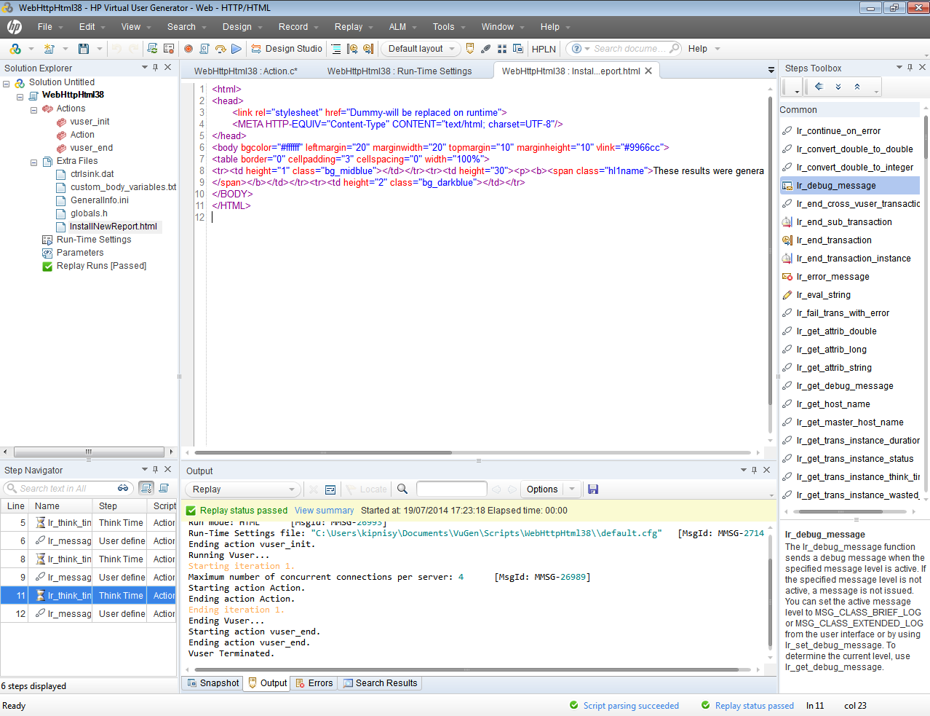Switch to the Action.c* editor tab
930x716 pixels.
(x=246, y=71)
